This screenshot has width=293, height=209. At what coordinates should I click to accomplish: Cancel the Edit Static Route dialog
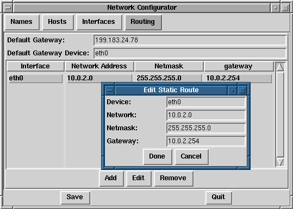click(x=191, y=156)
